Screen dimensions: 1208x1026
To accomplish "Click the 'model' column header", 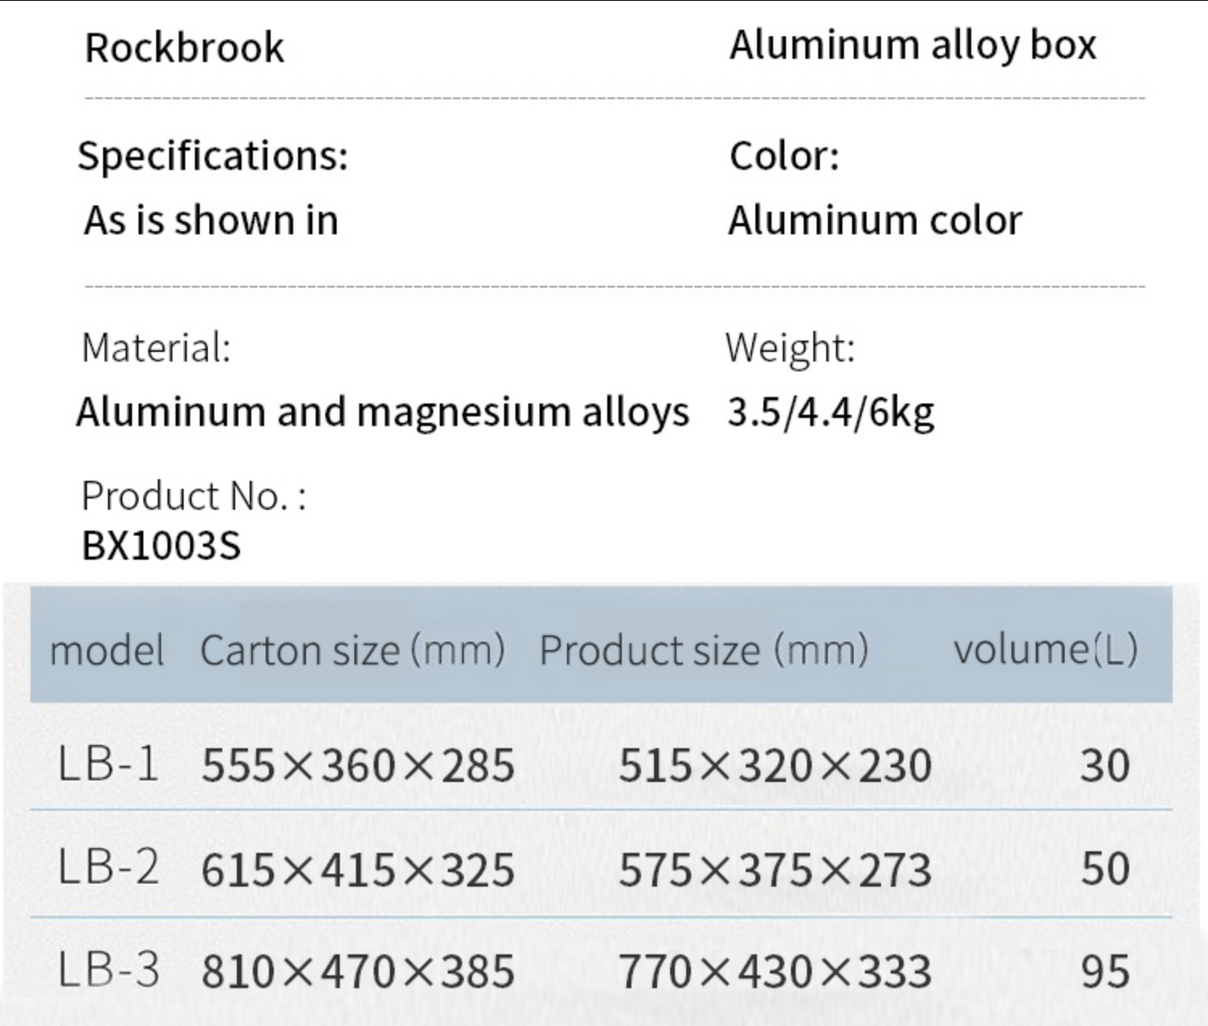I will pyautogui.click(x=107, y=650).
